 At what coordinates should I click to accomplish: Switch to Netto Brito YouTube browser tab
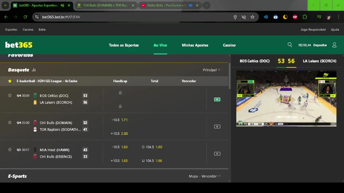tap(170, 5)
